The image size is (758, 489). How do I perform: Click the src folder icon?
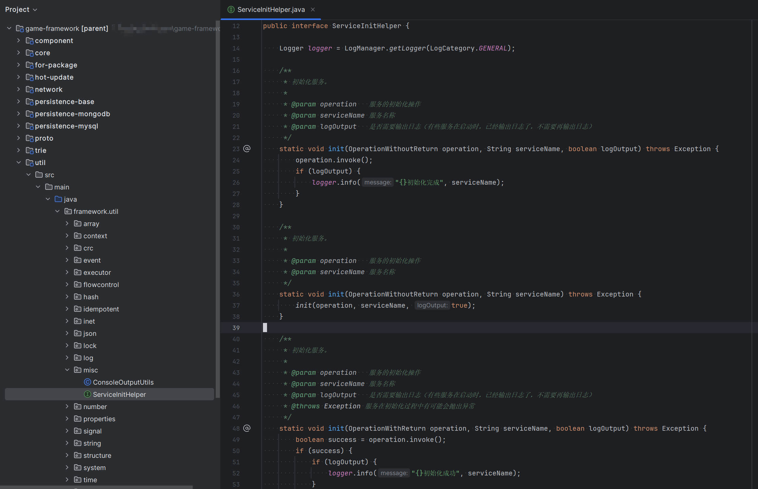(39, 175)
